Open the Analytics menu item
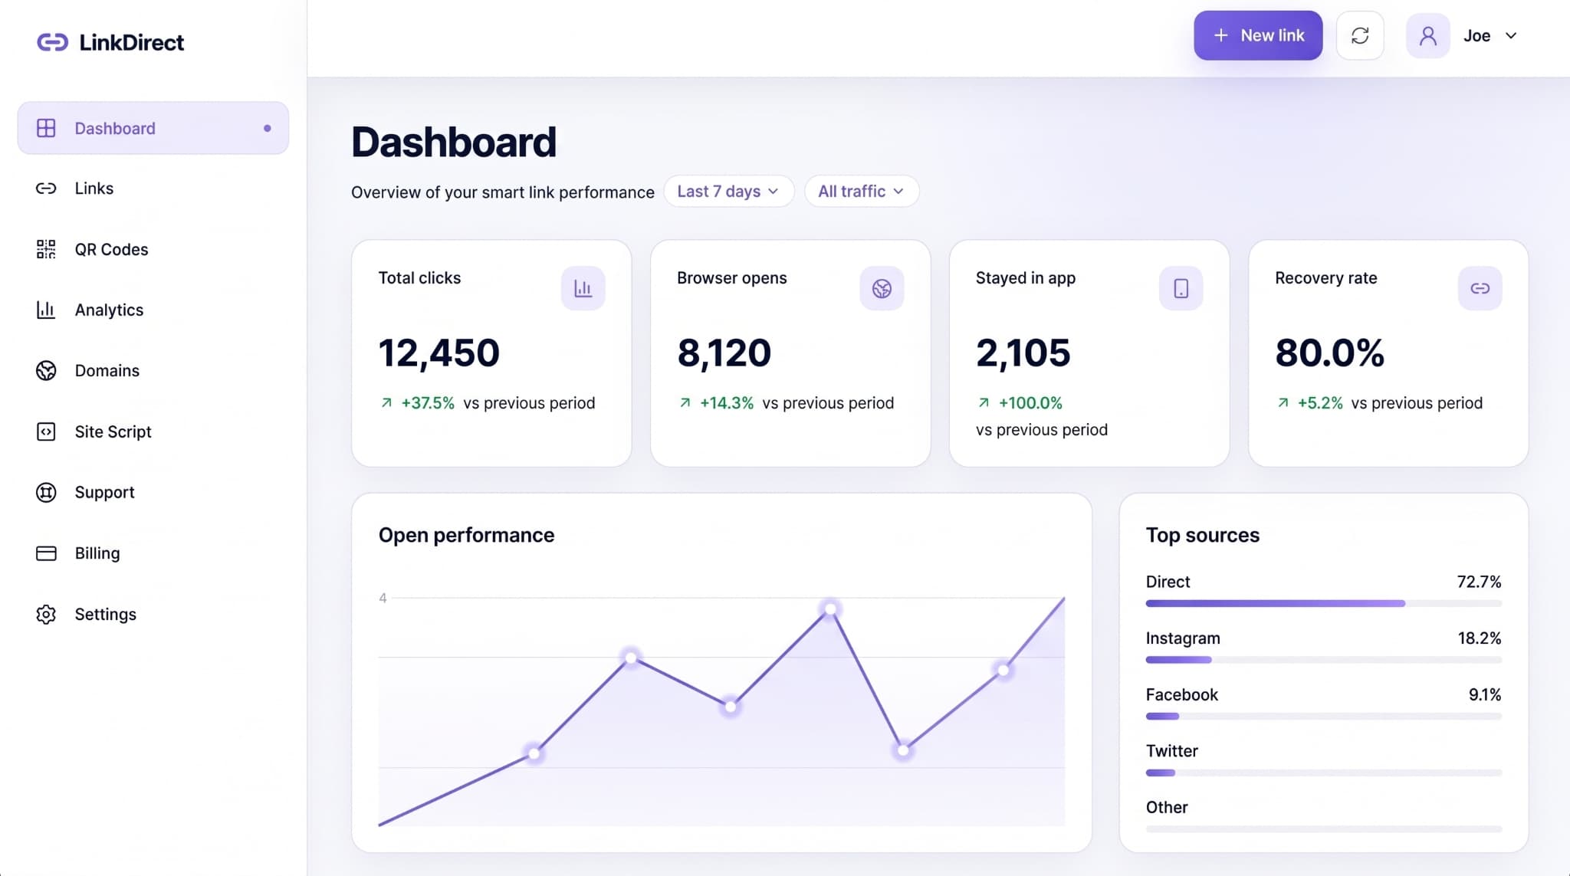1570x876 pixels. 153,310
